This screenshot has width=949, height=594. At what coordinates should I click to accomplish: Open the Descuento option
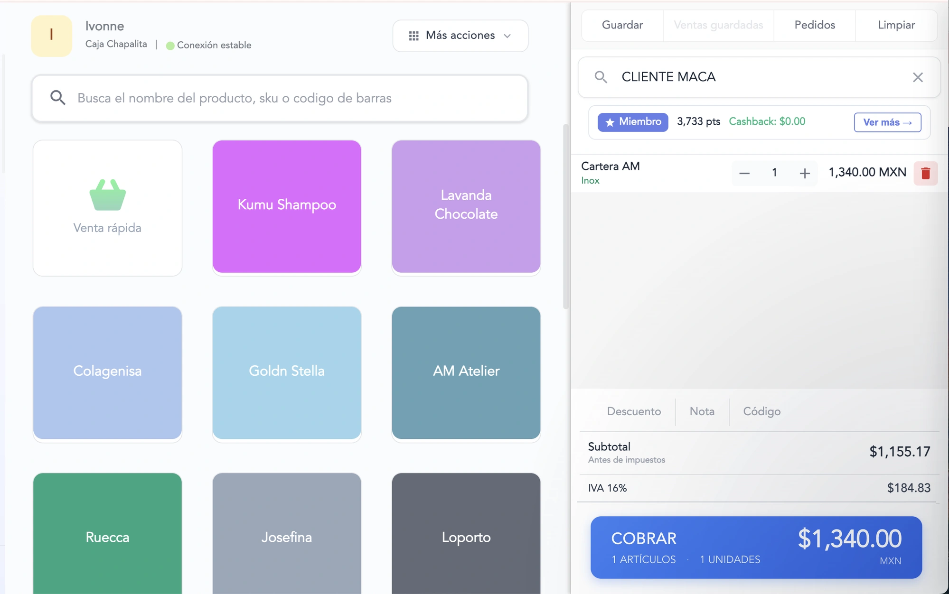pyautogui.click(x=633, y=411)
